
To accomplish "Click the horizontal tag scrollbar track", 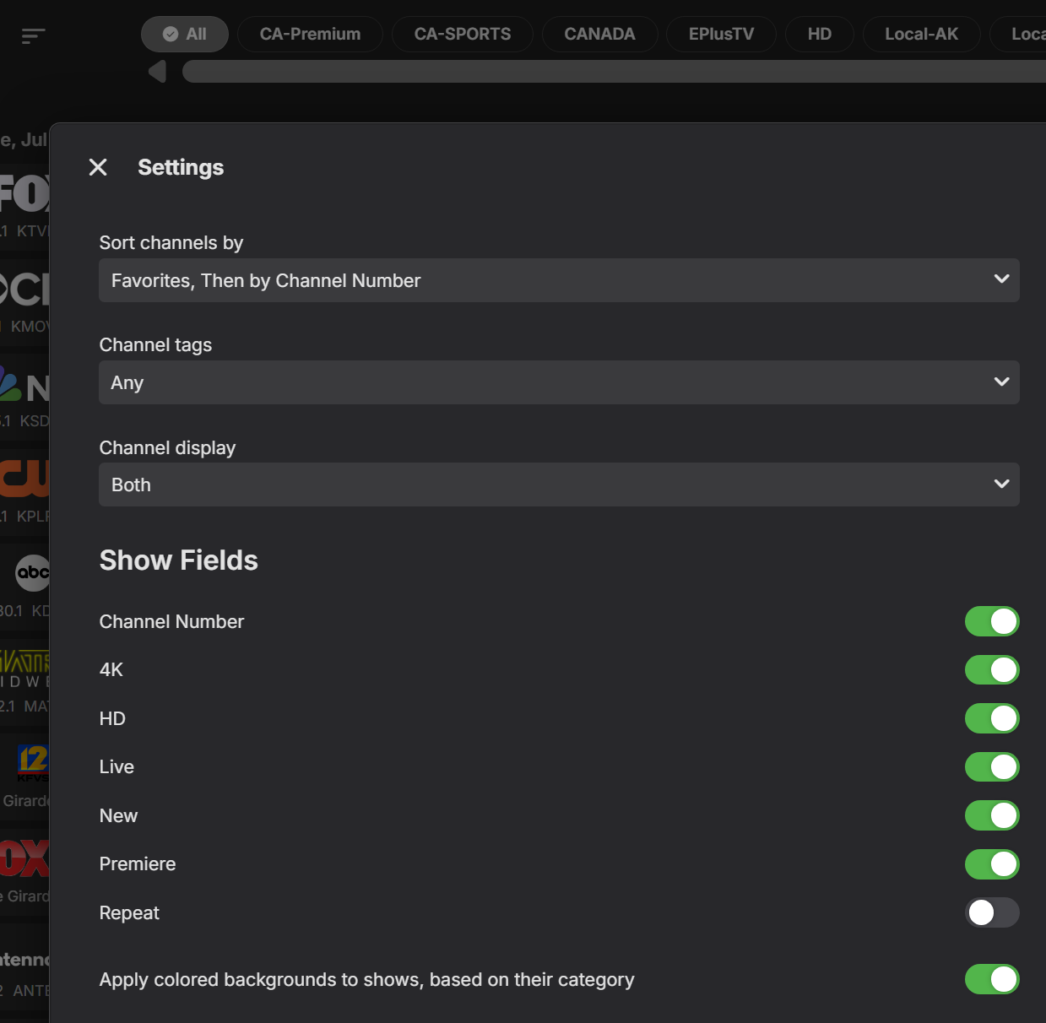I will pos(614,72).
